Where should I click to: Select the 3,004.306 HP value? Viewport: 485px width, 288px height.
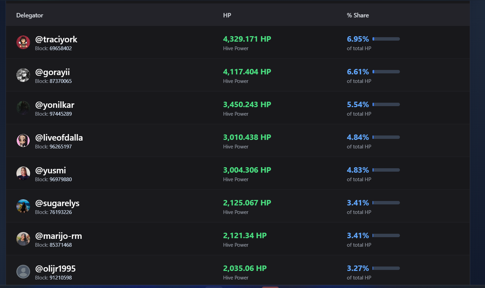pos(247,170)
